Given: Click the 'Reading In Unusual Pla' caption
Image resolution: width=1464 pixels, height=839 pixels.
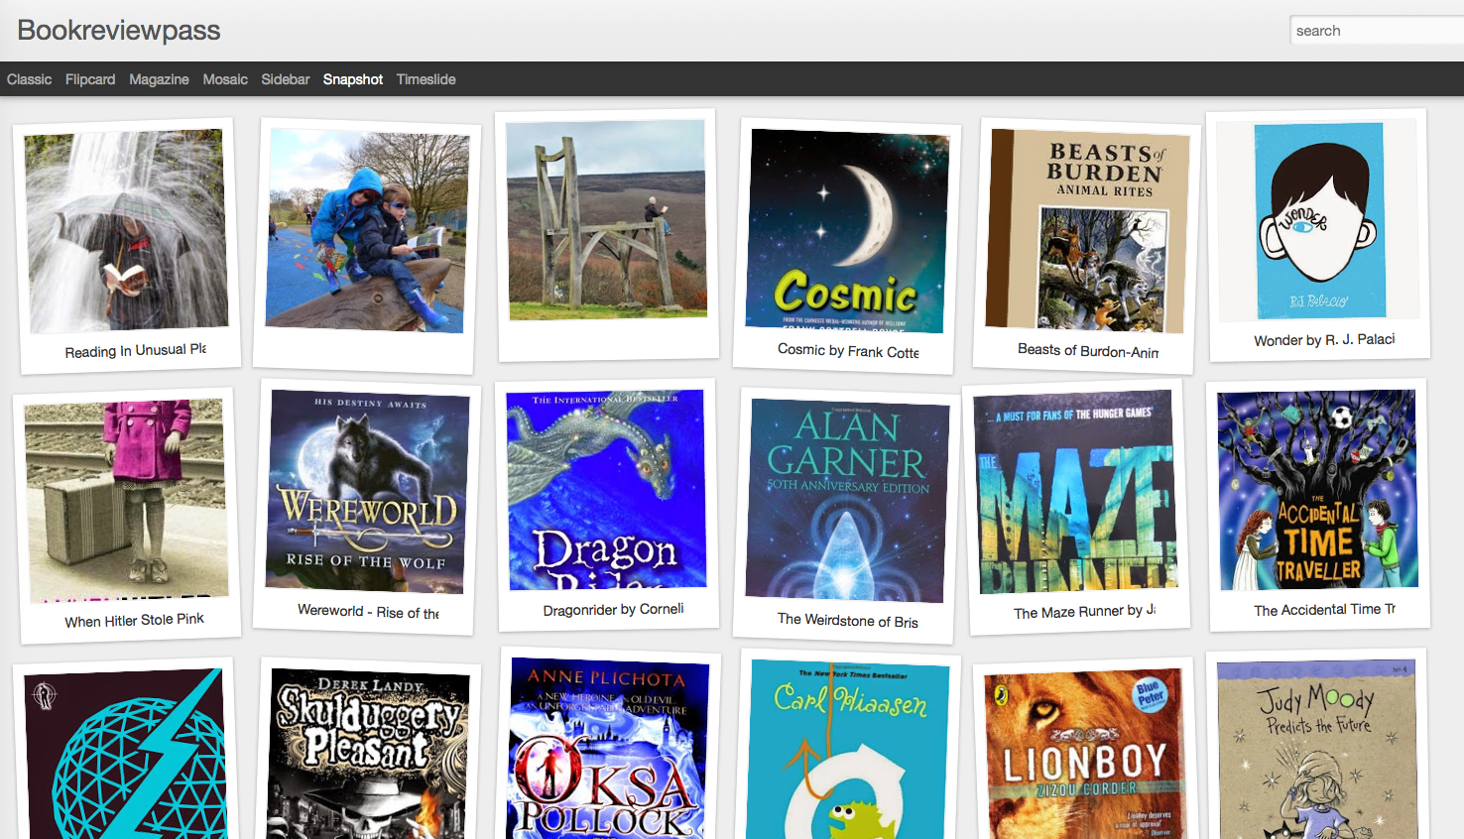Looking at the screenshot, I should coord(136,351).
